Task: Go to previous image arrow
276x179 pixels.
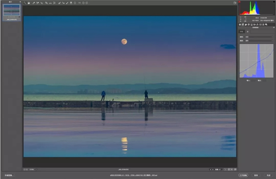Action: 210,169
